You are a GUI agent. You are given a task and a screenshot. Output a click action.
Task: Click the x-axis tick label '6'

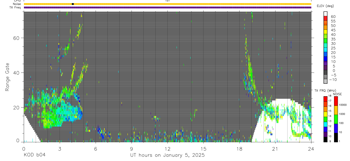95,149
